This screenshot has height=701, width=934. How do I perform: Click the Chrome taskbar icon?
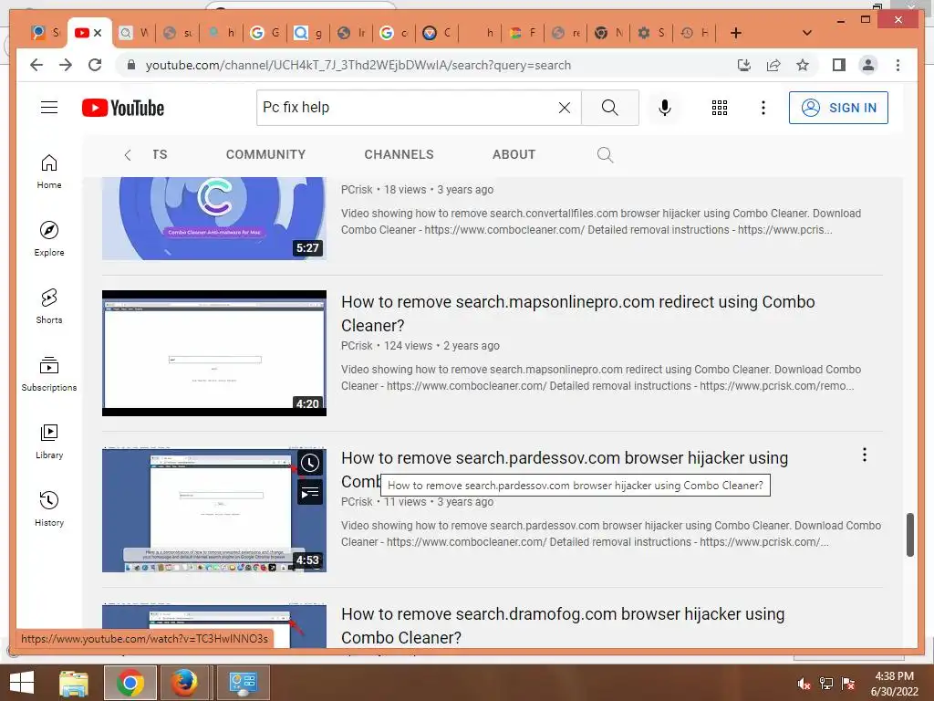tap(130, 683)
